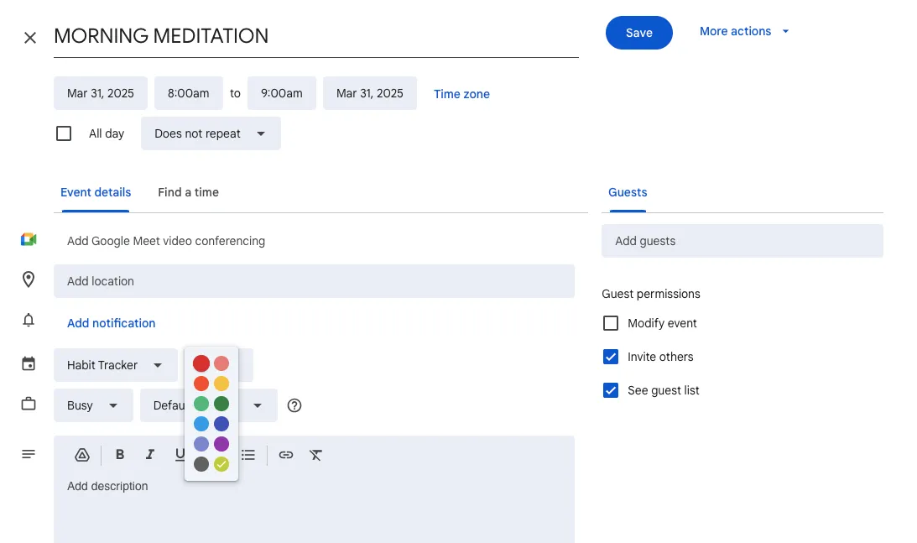The width and height of the screenshot is (917, 543).
Task: Click the Add notification link
Action: 111,323
